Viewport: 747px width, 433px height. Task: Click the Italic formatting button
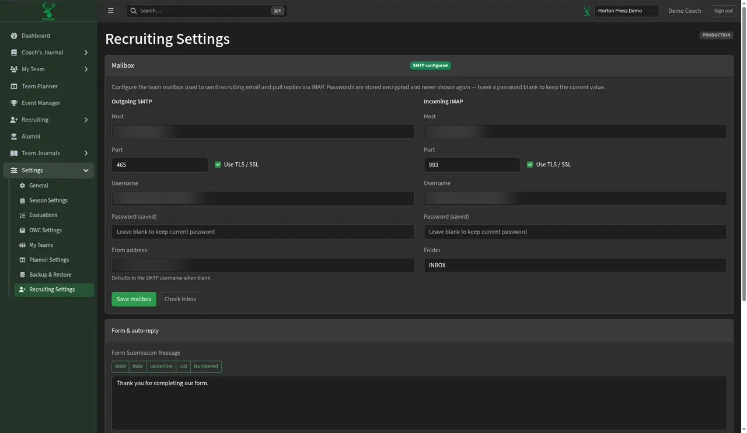(x=138, y=366)
